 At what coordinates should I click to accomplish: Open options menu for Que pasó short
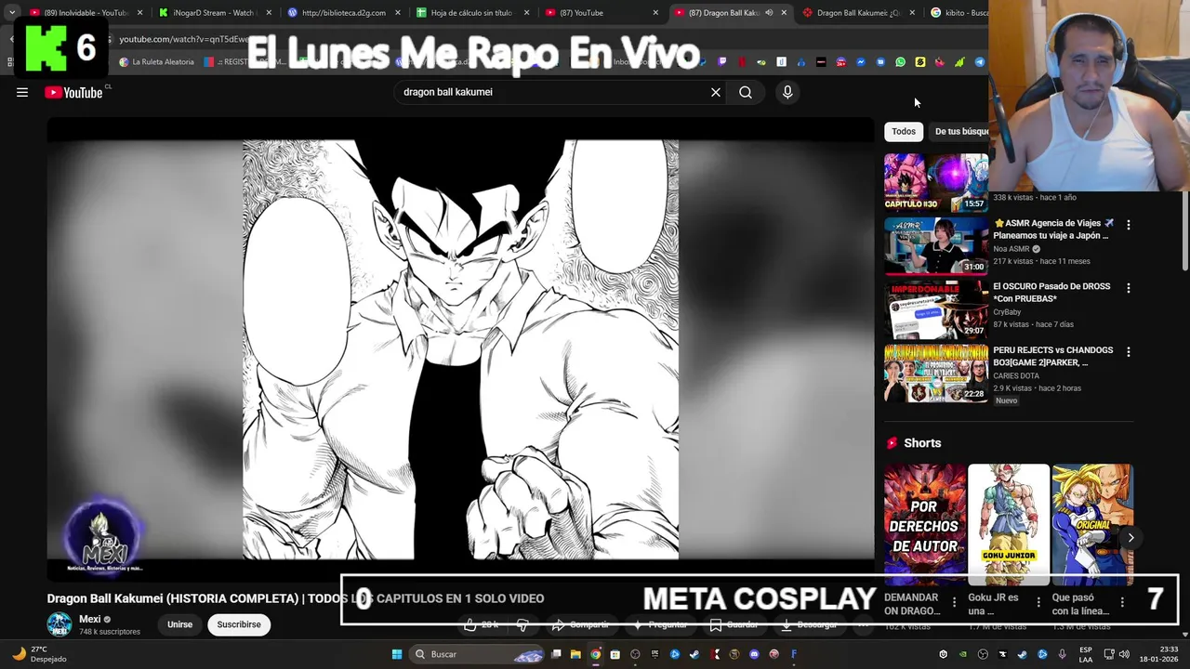coord(1122,602)
